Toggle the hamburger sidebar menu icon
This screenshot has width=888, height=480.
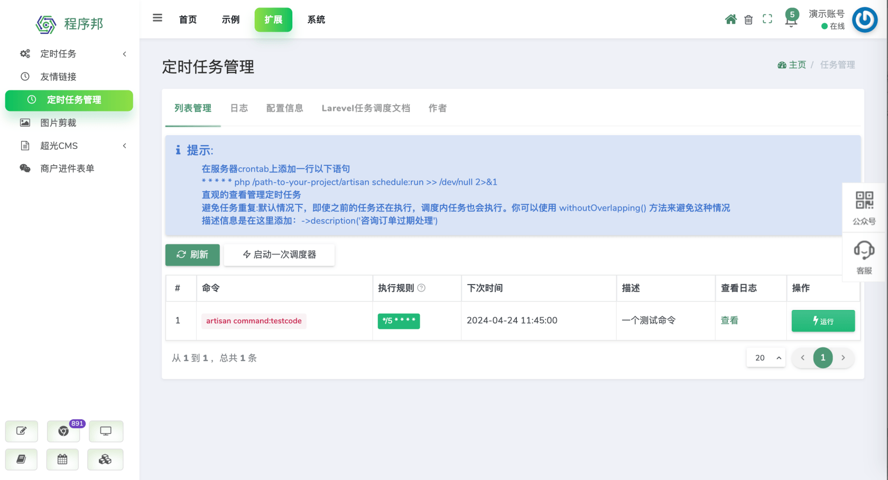click(x=158, y=18)
